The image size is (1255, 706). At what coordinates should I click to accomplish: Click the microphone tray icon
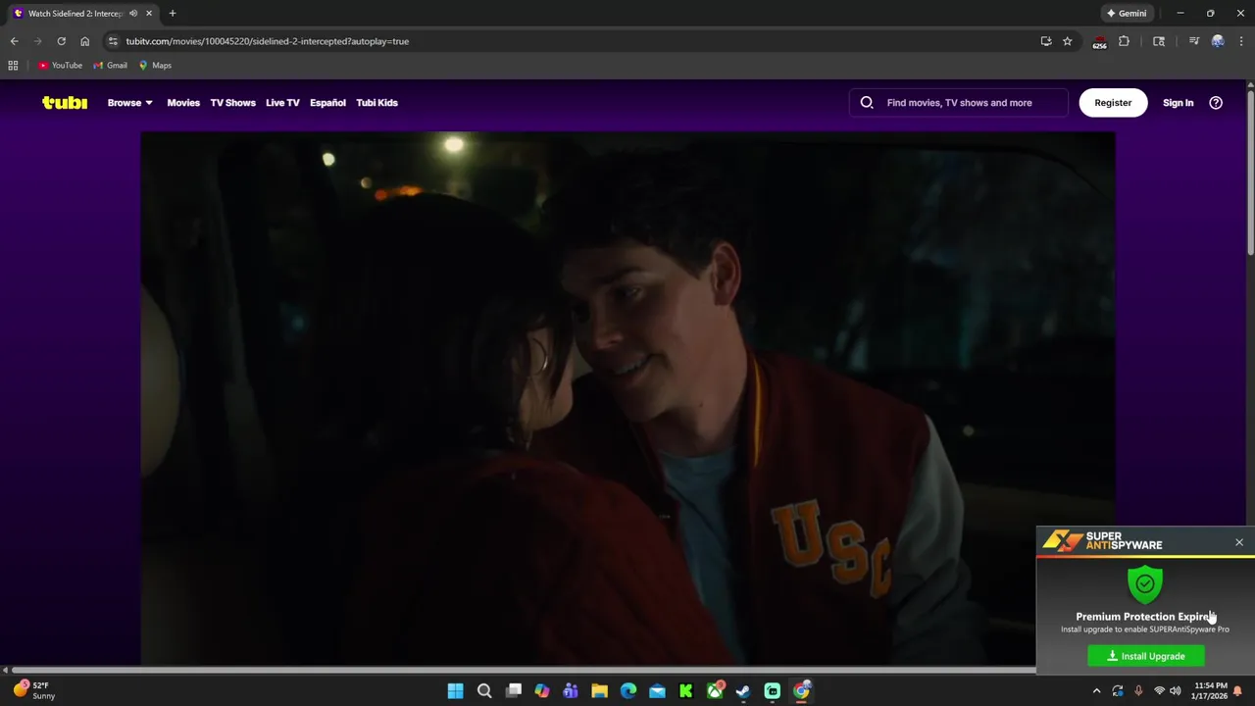[1138, 691]
